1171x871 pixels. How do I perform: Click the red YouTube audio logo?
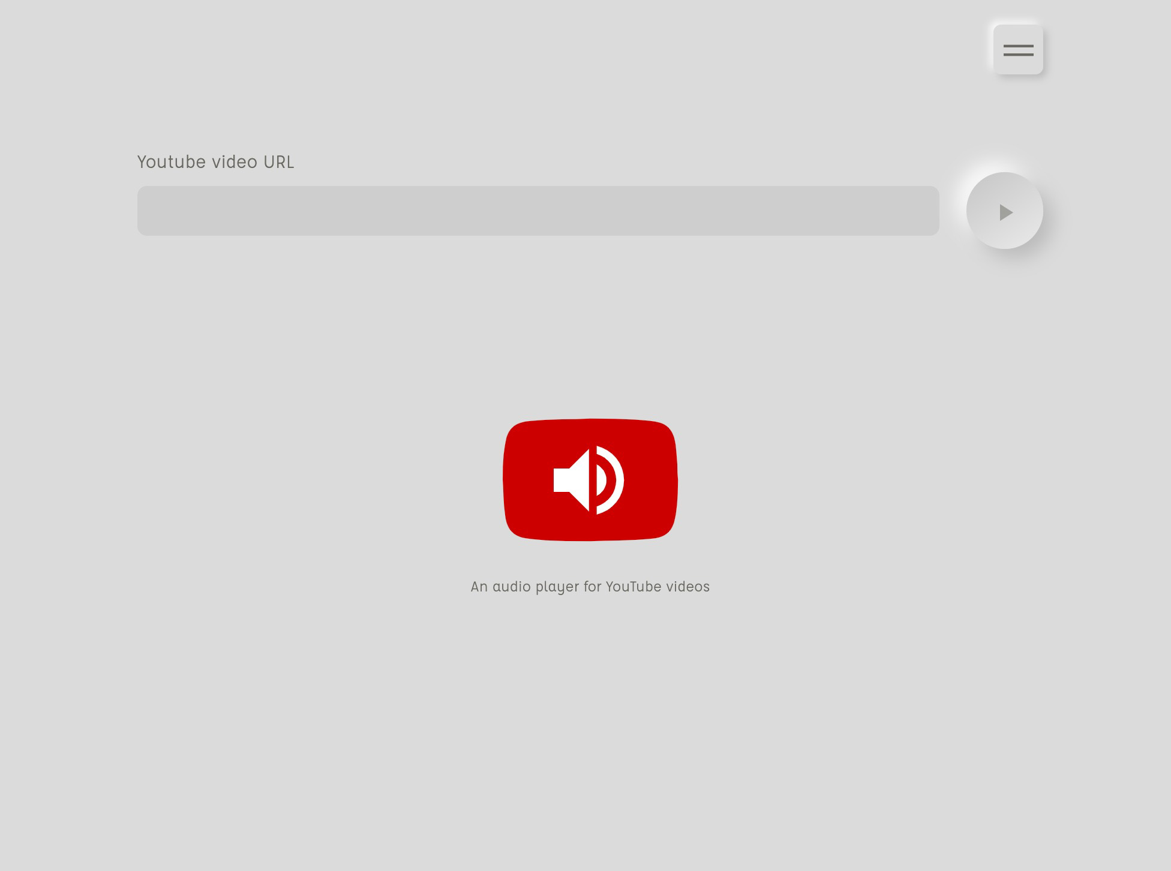click(x=590, y=480)
